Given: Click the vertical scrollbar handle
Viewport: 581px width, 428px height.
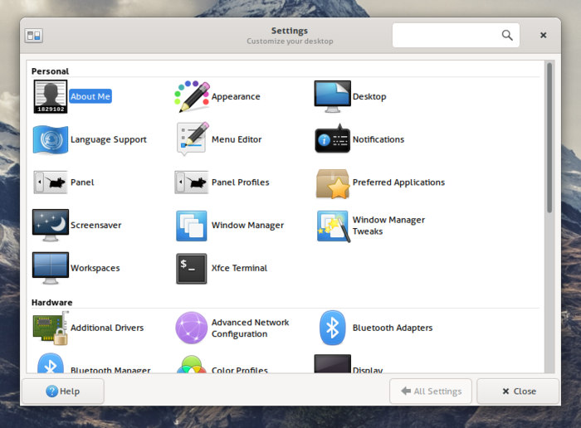Looking at the screenshot, I should (x=549, y=138).
